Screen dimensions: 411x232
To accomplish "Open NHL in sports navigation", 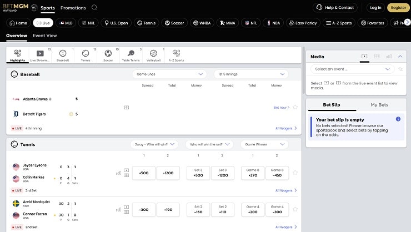I will [x=88, y=23].
